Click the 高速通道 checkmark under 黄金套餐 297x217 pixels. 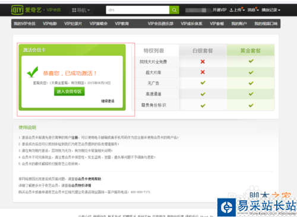[251, 94]
